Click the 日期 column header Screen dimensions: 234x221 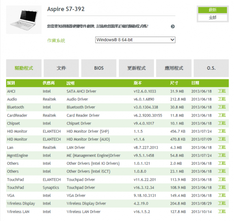pyautogui.click(x=195, y=83)
